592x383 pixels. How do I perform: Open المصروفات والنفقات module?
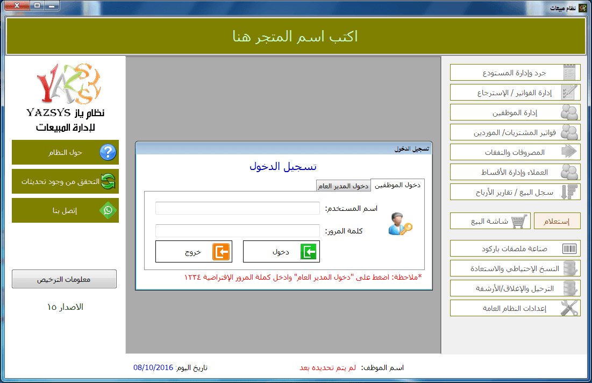(x=515, y=152)
